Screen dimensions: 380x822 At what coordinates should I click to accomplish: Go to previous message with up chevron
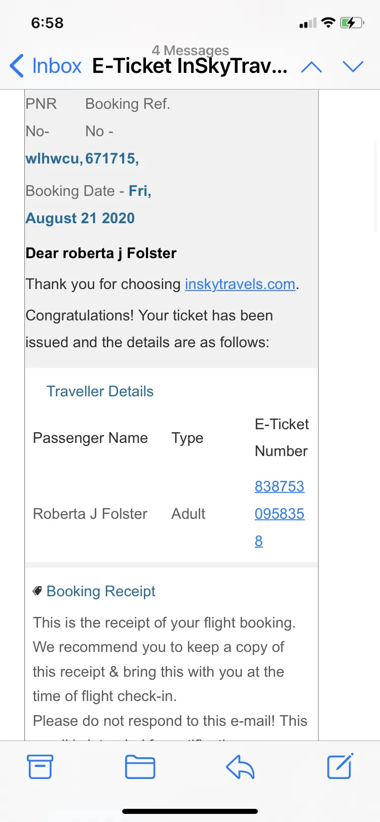click(x=312, y=67)
